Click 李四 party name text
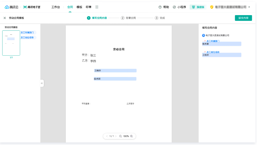 93,61
